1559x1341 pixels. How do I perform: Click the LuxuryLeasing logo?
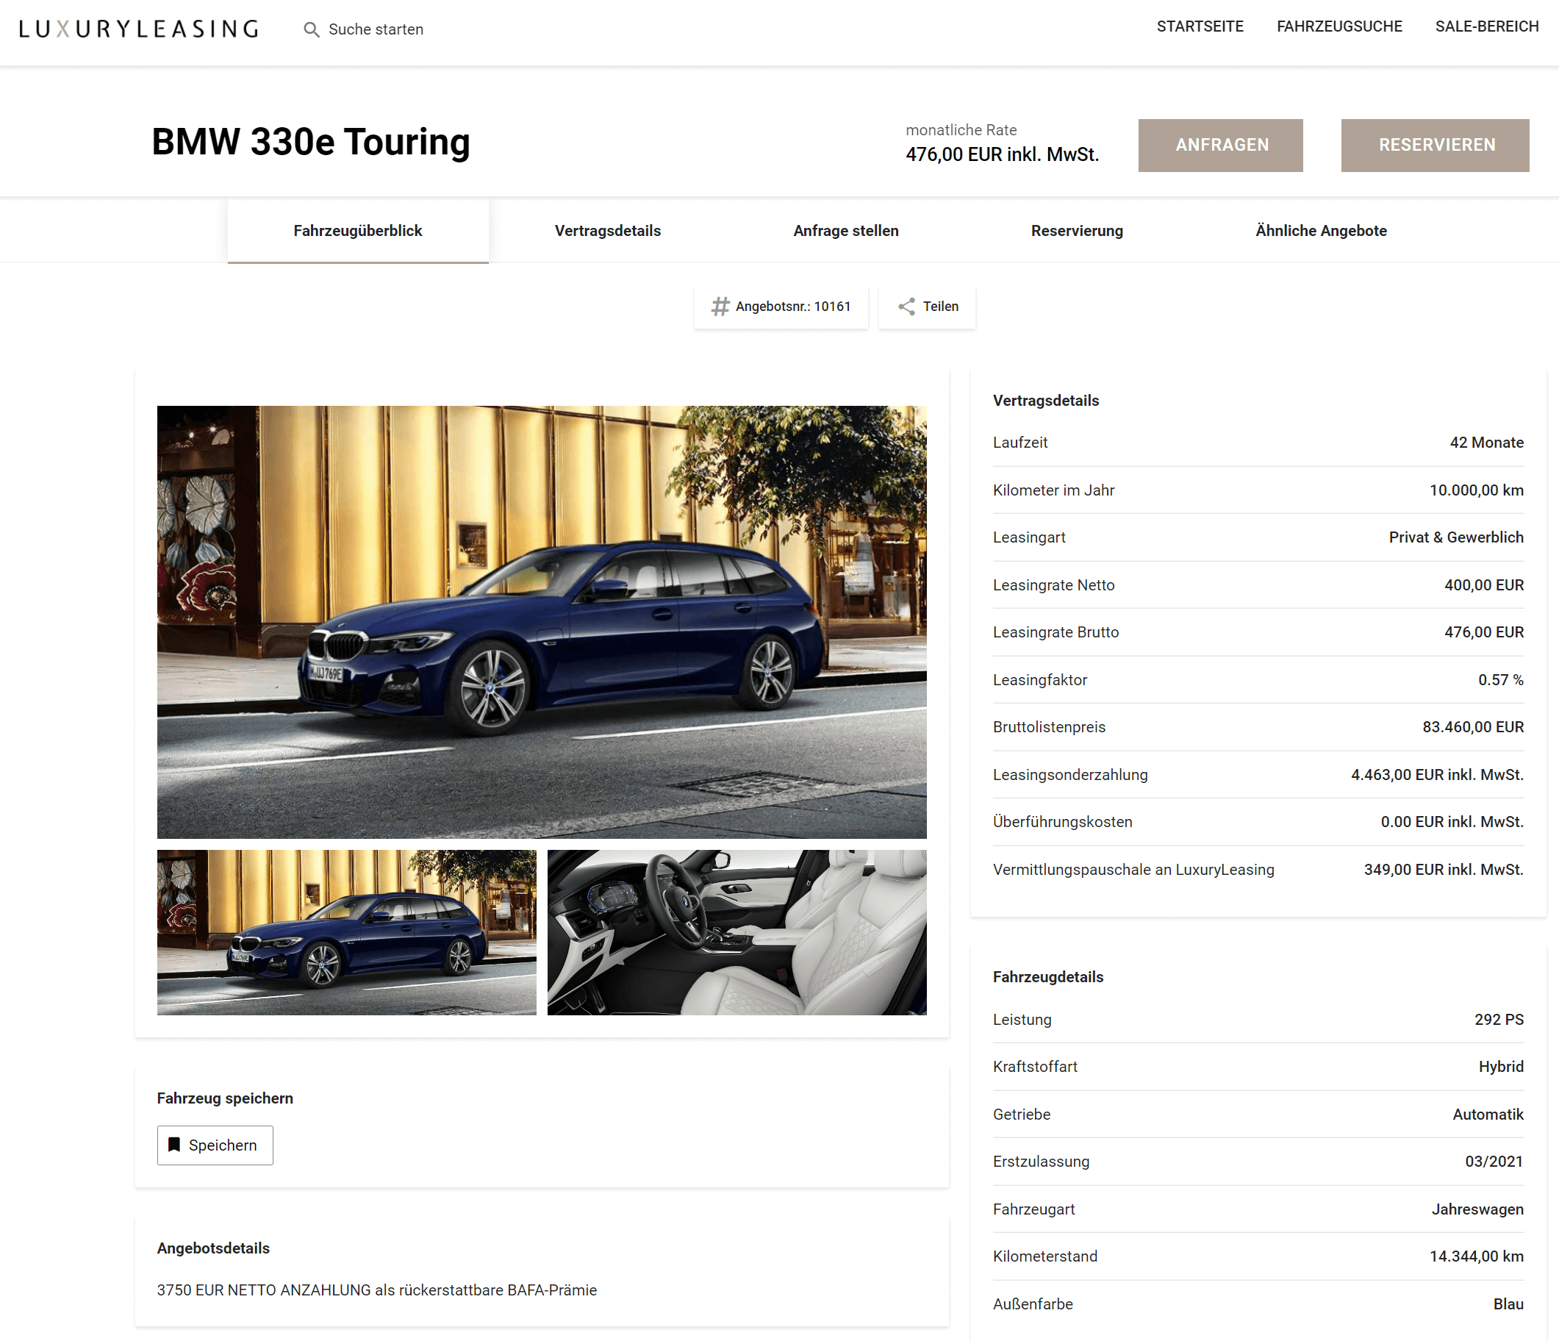(139, 29)
